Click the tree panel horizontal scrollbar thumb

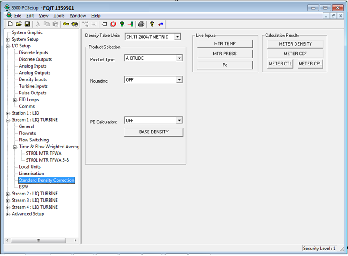pyautogui.click(x=38, y=241)
